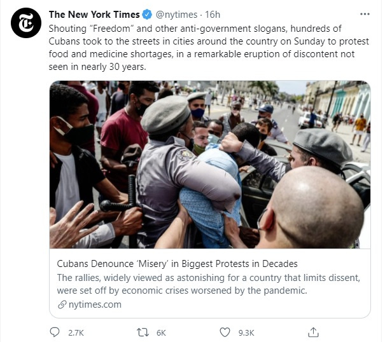
Task: Open the 16h timestamp link
Action: 213,15
